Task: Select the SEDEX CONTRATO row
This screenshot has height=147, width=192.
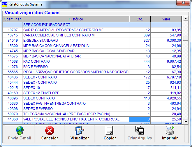Action: point(92,98)
